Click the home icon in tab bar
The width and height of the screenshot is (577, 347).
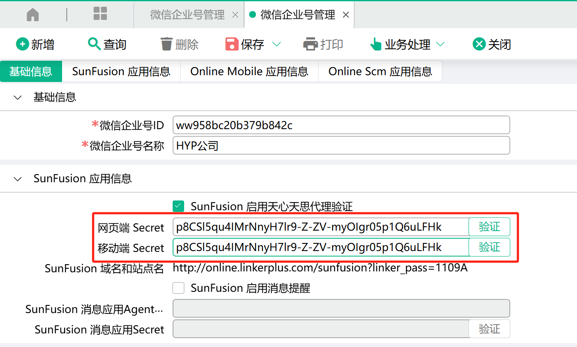click(33, 15)
